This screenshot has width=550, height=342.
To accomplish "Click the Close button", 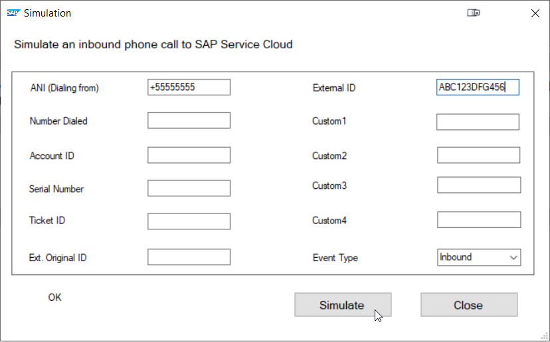I will pos(469,305).
